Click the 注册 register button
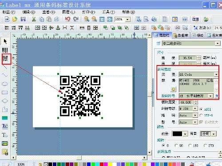The image size is (222, 166). pos(195,19)
